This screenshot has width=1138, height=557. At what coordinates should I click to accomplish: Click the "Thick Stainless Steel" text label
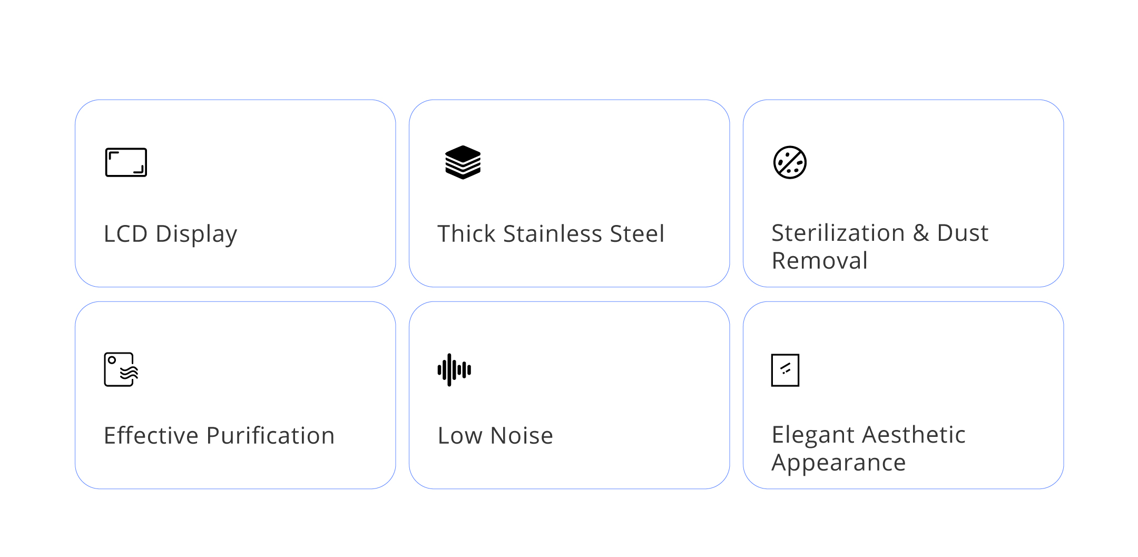(x=551, y=234)
